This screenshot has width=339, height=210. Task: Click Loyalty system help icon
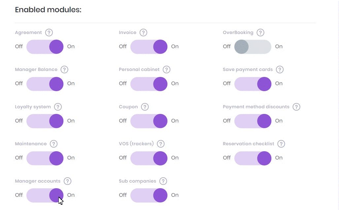click(x=58, y=107)
